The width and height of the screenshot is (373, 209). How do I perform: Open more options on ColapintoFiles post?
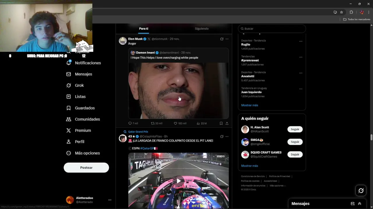[227, 136]
